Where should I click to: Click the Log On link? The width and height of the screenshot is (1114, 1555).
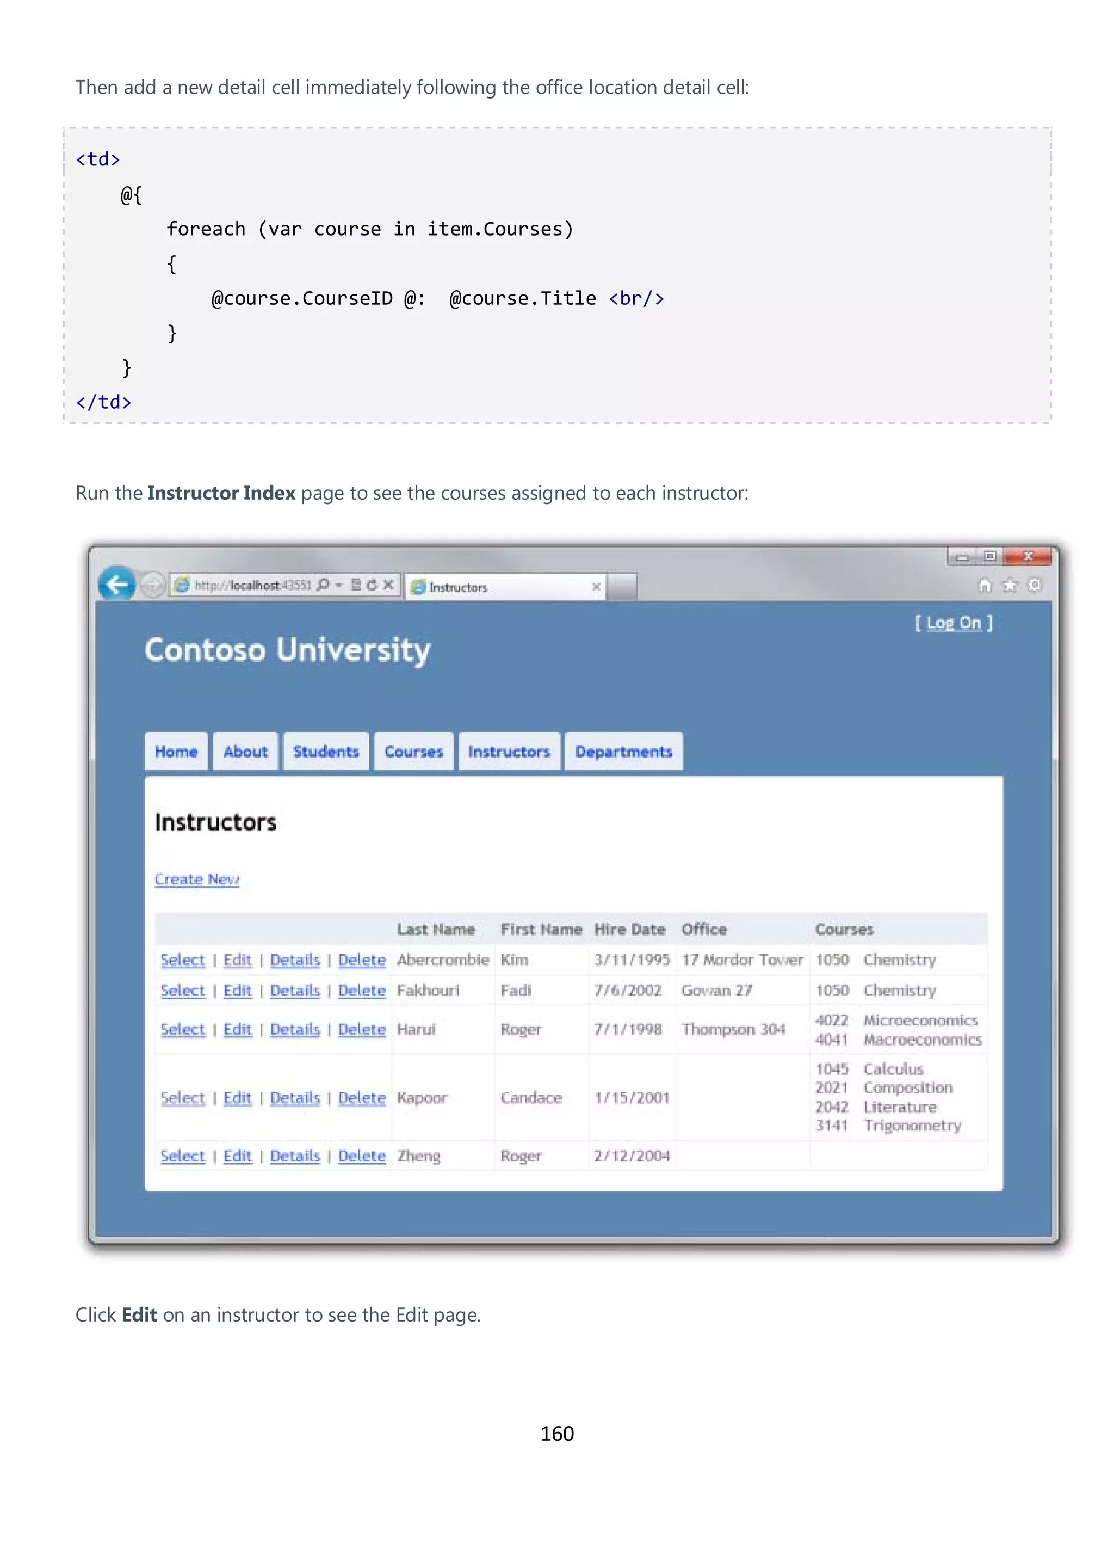[x=954, y=623]
